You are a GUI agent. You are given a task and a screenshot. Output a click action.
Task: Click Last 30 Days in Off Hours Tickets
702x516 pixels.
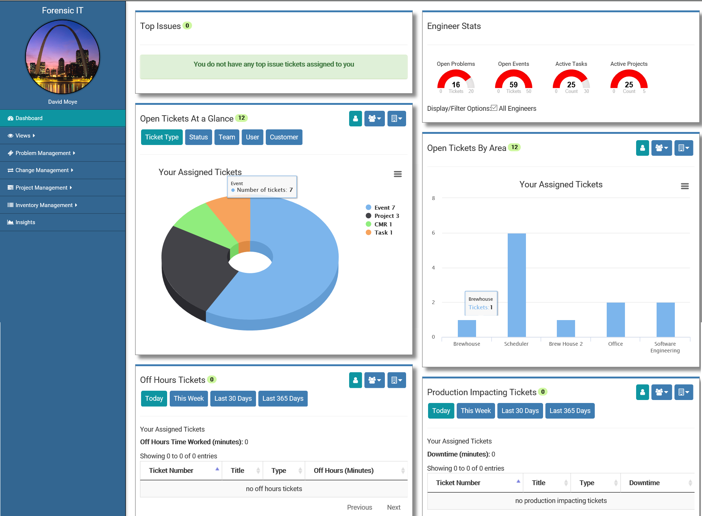(233, 399)
